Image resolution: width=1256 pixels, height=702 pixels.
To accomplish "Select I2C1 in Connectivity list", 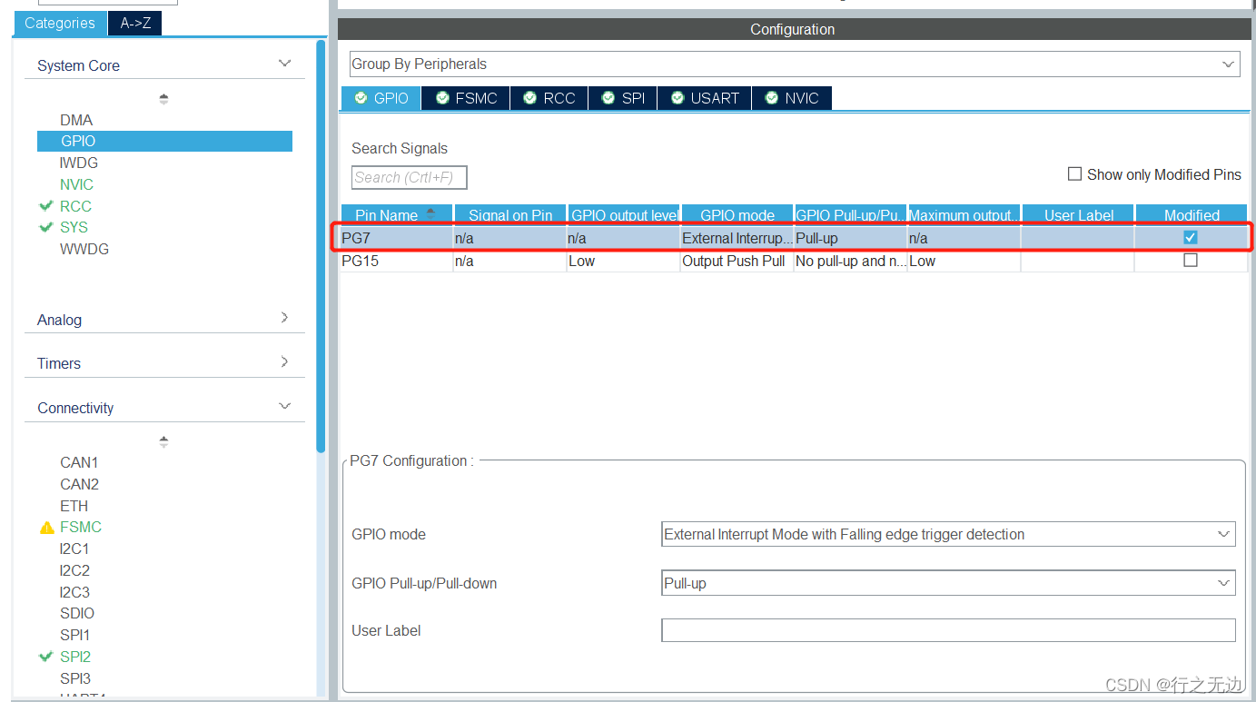I will (74, 549).
